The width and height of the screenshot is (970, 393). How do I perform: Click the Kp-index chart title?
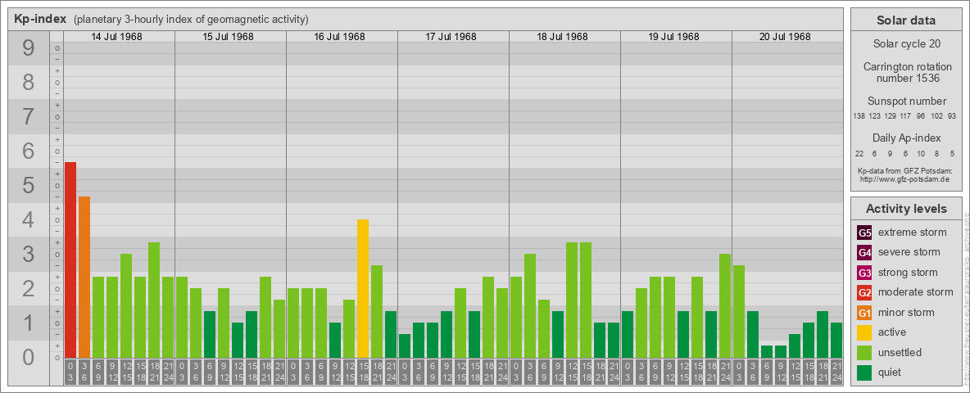click(x=40, y=19)
